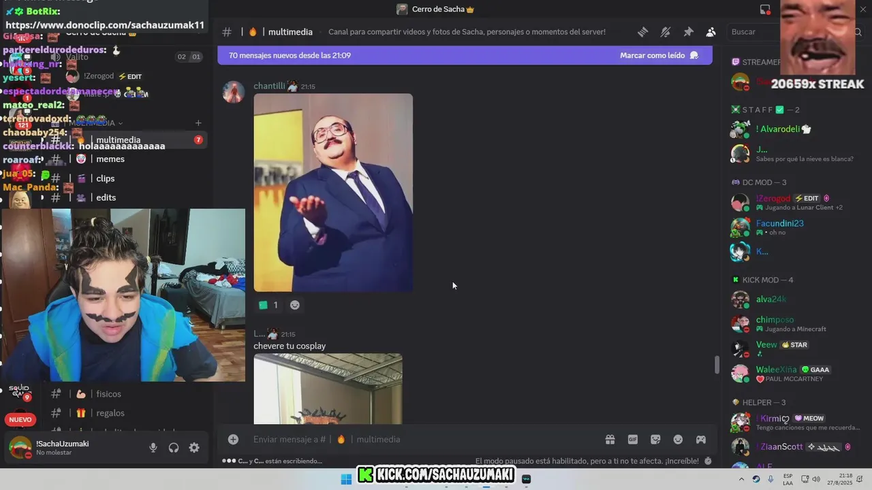
Task: Click the NUEVO badge in server list
Action: click(x=20, y=420)
